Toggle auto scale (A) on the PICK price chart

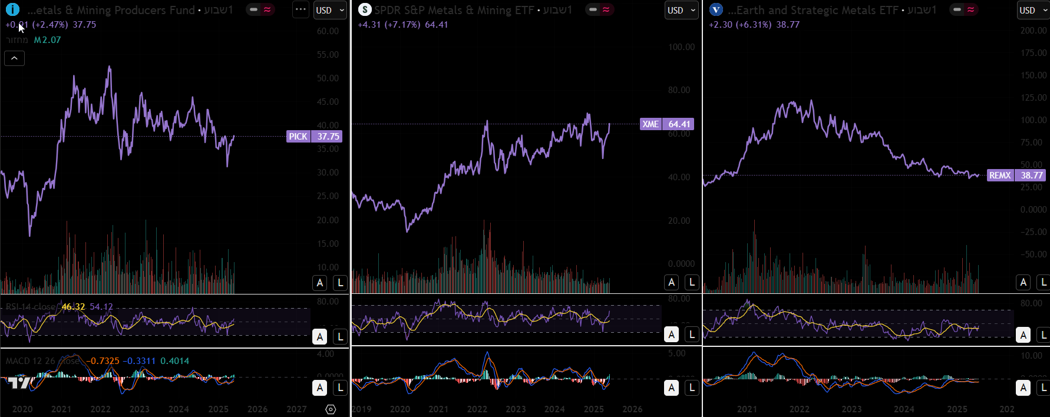click(x=320, y=283)
